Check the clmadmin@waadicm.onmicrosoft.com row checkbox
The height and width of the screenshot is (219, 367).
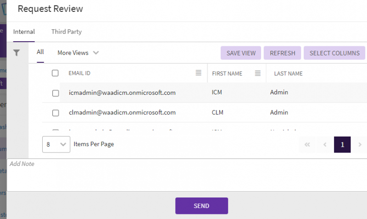pos(56,113)
